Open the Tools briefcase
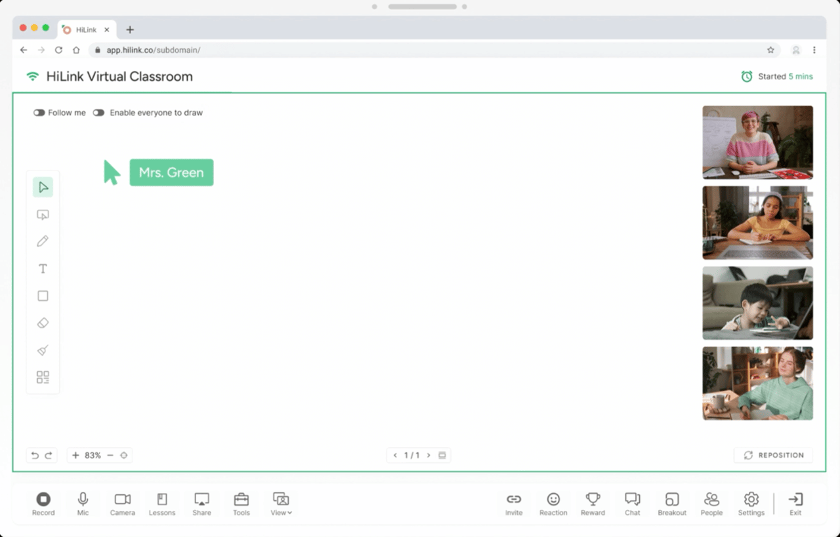This screenshot has width=840, height=537. 241,504
